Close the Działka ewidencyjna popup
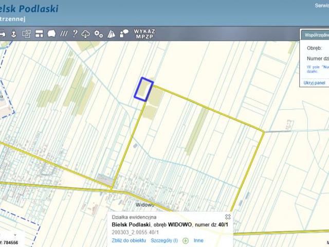The width and height of the screenshot is (329, 247). coord(228,217)
